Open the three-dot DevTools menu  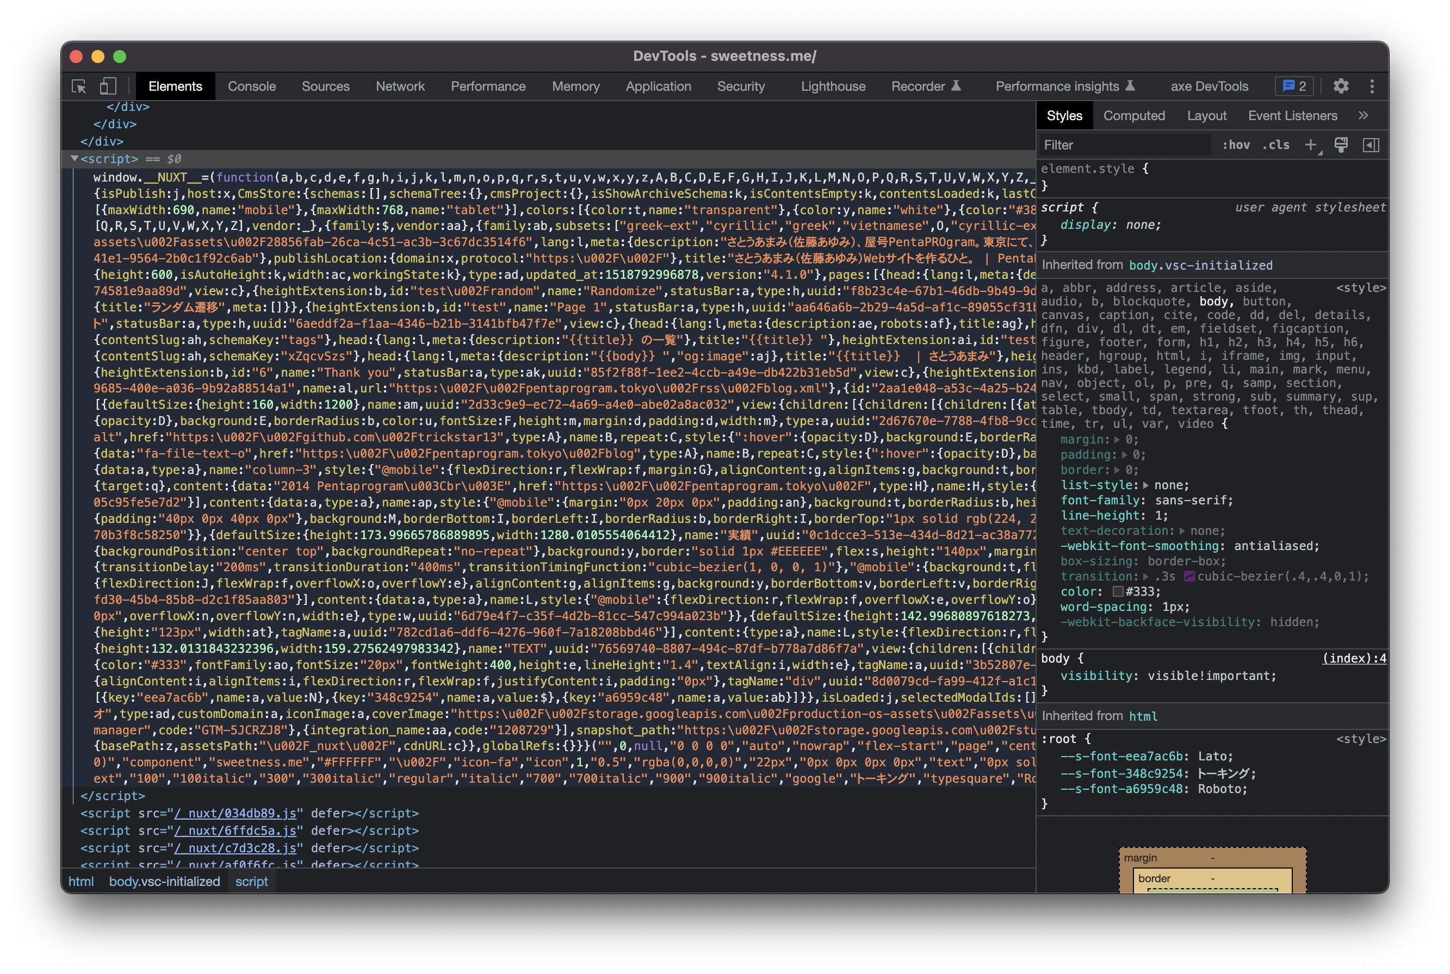[1372, 86]
